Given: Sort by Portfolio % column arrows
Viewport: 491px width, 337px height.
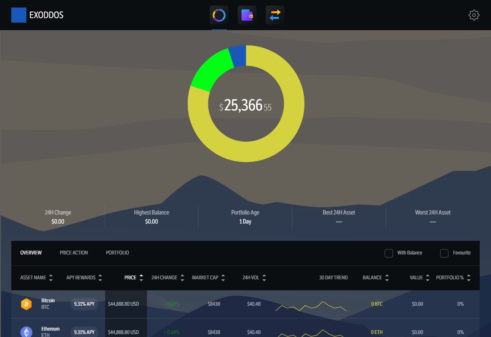Looking at the screenshot, I should click(468, 278).
